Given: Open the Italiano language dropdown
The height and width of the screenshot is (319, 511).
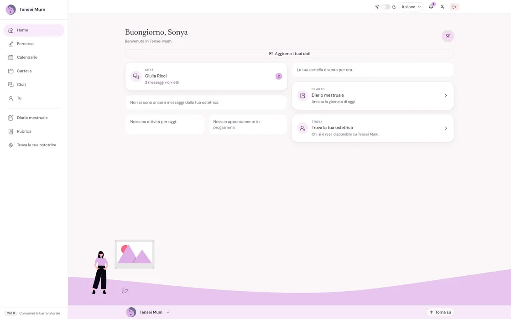Looking at the screenshot, I should tap(411, 7).
